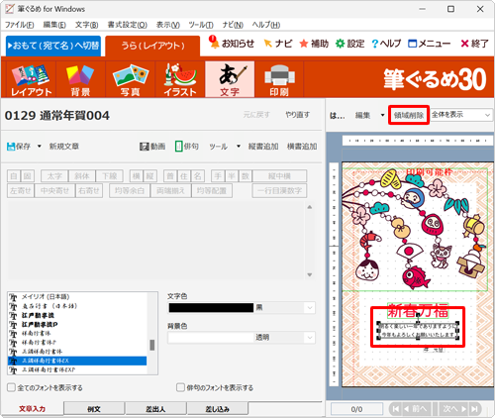
Task: Toggle 左寄せ alignment
Action: pyautogui.click(x=21, y=190)
